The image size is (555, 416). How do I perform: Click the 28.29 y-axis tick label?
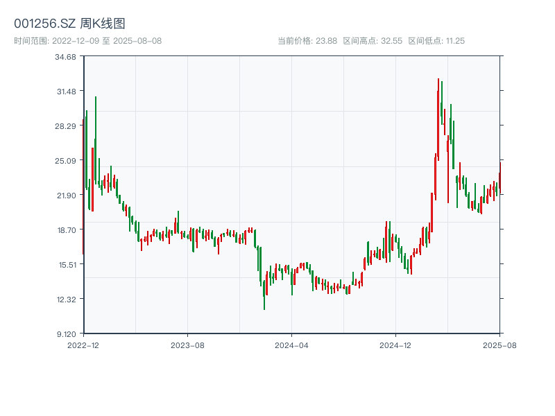(66, 126)
